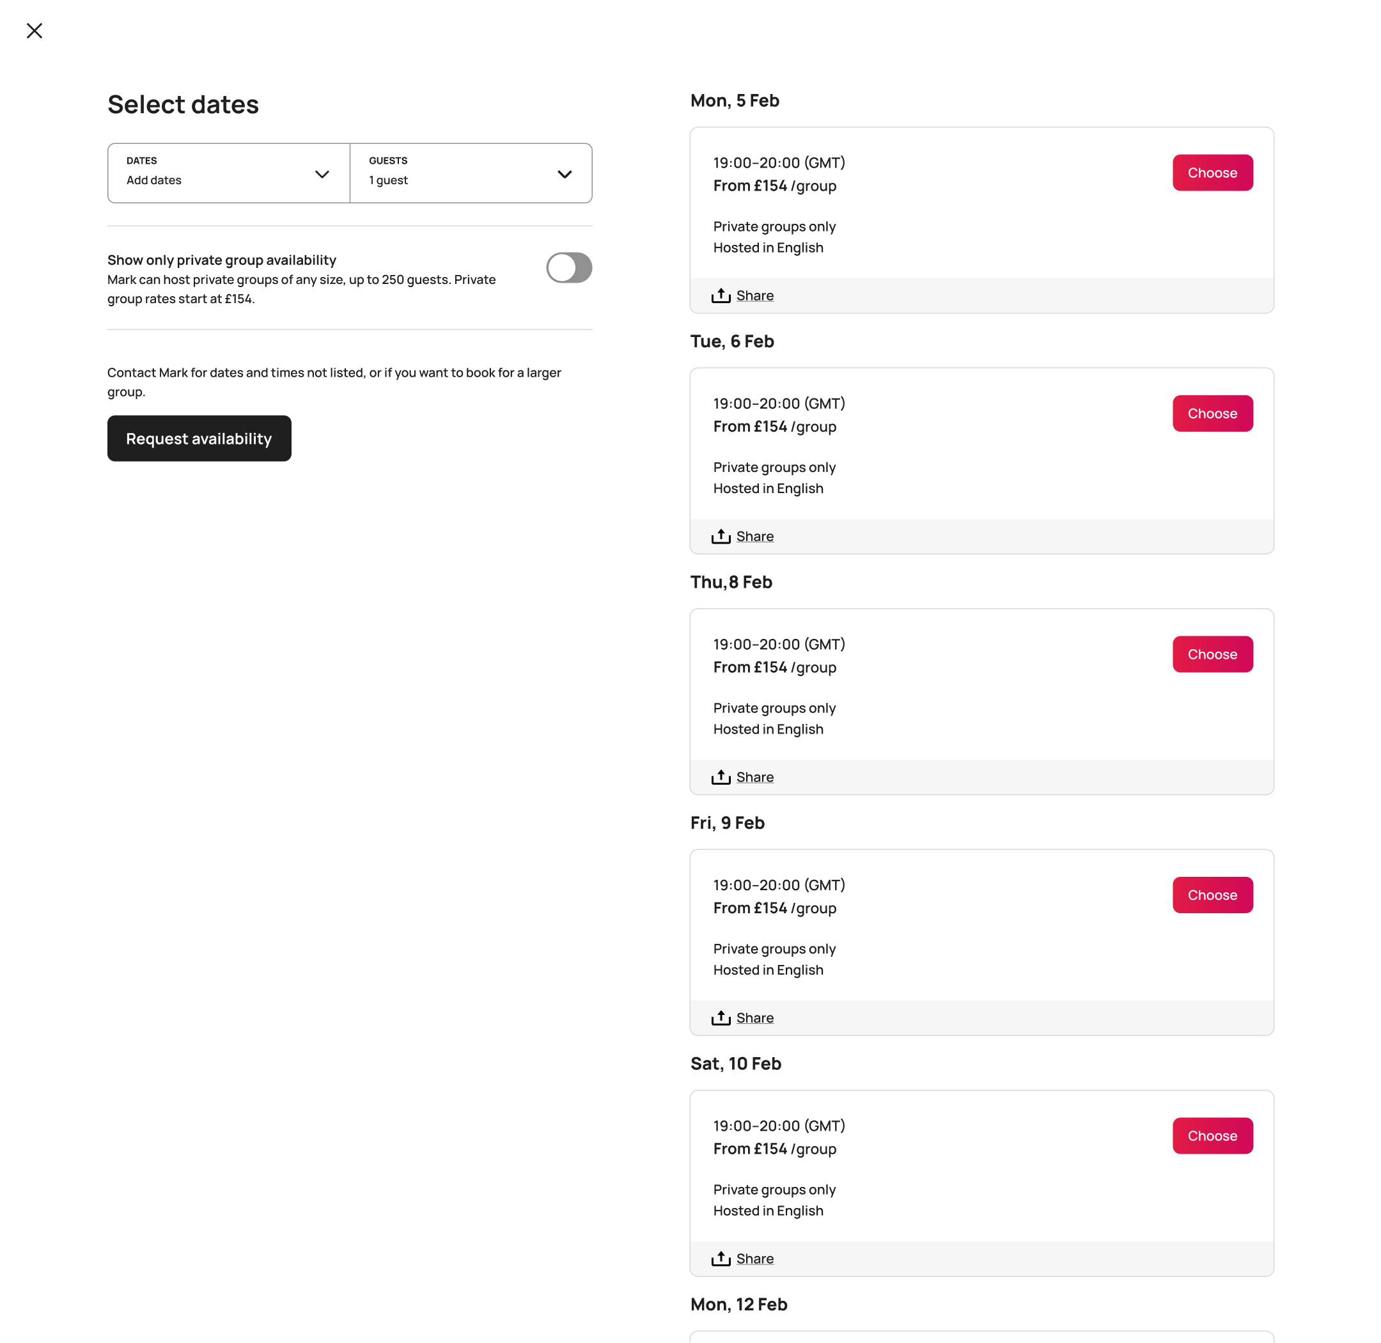Click the share icon for Sat, 10 Feb
1381x1343 pixels.
pyautogui.click(x=720, y=1259)
